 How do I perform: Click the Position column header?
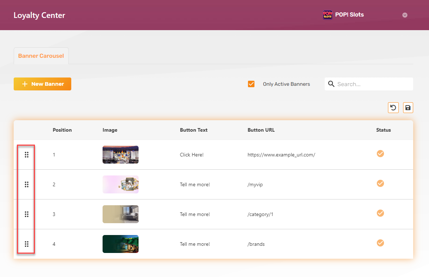pyautogui.click(x=62, y=130)
